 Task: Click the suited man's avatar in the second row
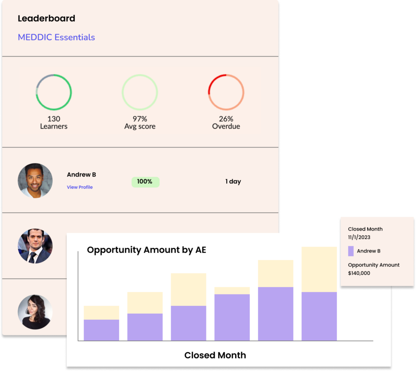coord(35,246)
